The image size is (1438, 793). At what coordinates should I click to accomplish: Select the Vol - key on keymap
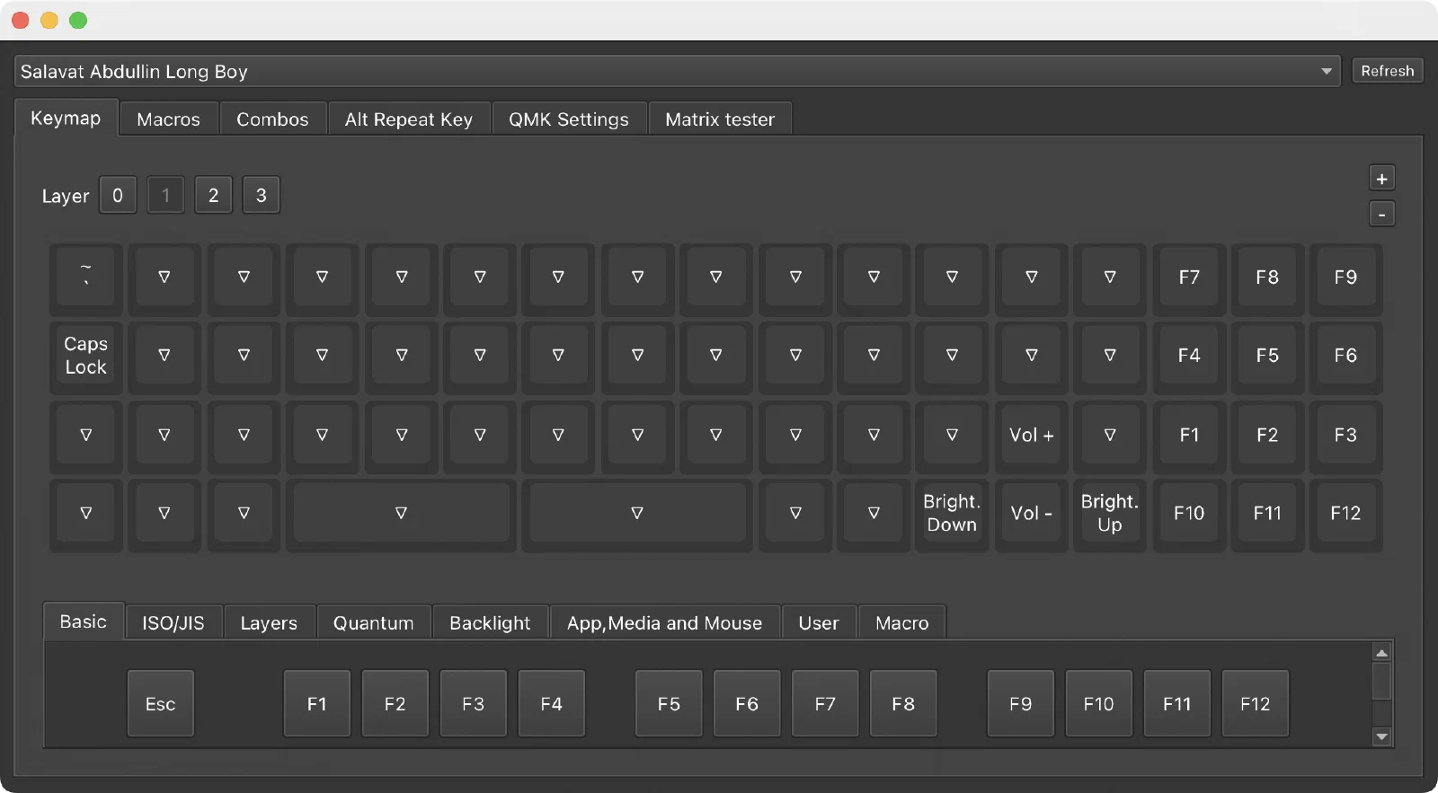pyautogui.click(x=1031, y=514)
